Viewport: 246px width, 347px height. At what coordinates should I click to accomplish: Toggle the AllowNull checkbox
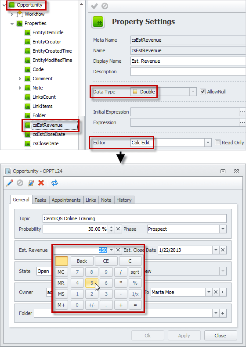click(203, 91)
